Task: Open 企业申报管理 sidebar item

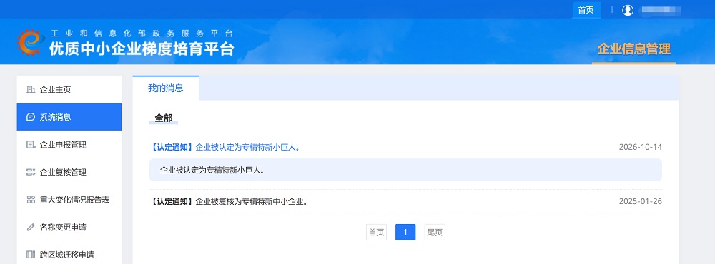Action: tap(69, 145)
